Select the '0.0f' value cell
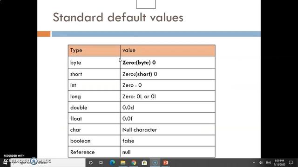This screenshot has height=167, width=298. (x=168, y=119)
